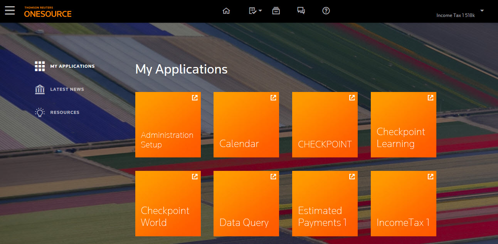Image resolution: width=498 pixels, height=244 pixels.
Task: Expand the Income Tax 1 518k account dropdown
Action: 482,10
